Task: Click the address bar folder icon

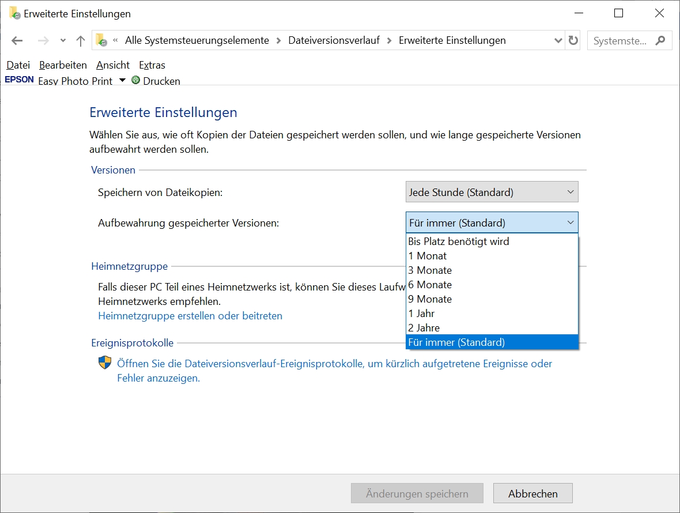Action: [x=101, y=40]
